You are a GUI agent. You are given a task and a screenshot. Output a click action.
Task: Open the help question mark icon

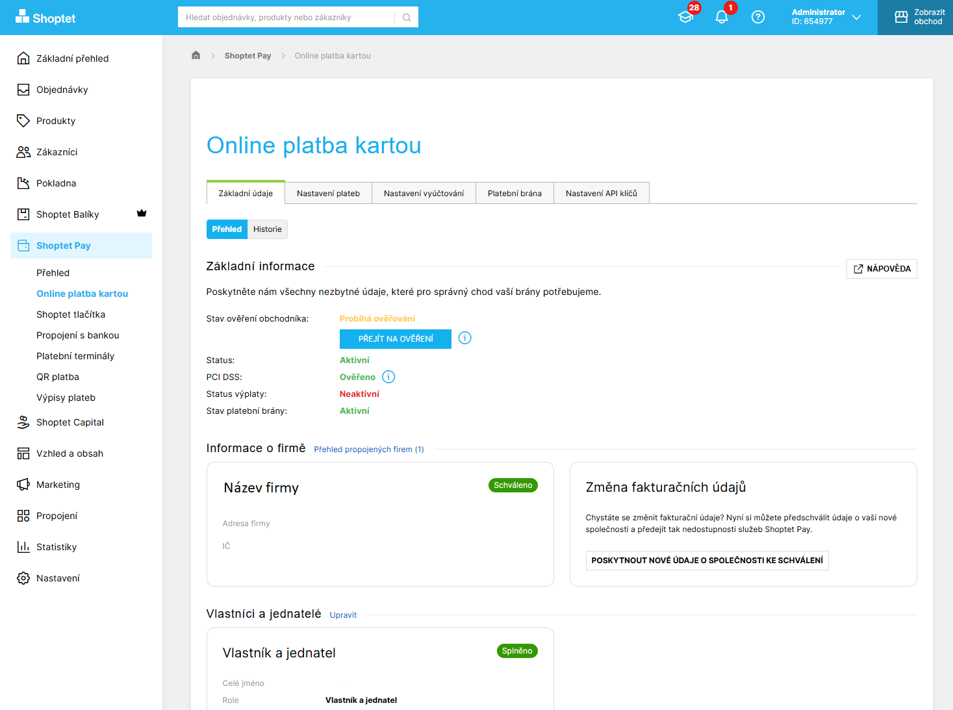pos(757,18)
